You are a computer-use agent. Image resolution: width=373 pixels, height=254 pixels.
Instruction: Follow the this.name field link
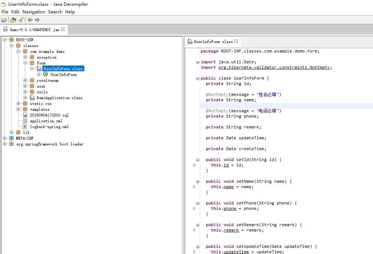[x=229, y=187]
